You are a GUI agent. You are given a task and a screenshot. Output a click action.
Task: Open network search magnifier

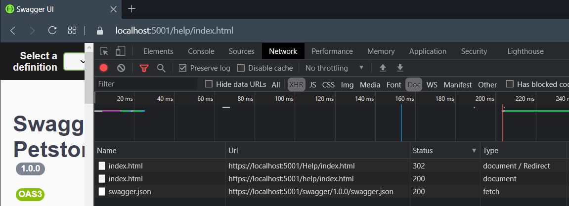point(161,68)
